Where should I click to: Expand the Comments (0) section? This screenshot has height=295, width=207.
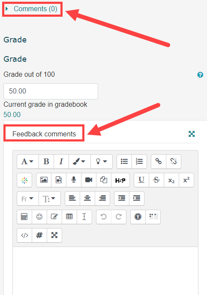[x=31, y=9]
